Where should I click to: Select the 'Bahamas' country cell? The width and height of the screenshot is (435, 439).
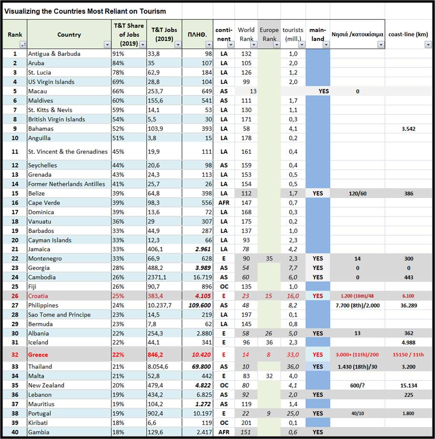(69, 129)
